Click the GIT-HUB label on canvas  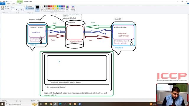click(x=71, y=22)
